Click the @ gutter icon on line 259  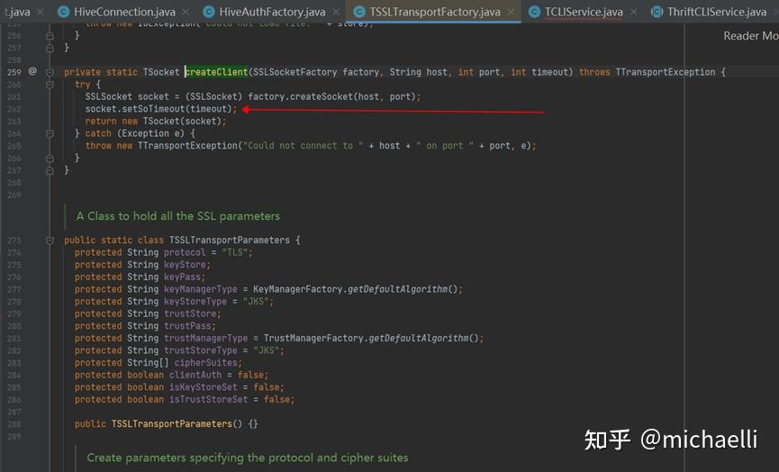coord(32,71)
